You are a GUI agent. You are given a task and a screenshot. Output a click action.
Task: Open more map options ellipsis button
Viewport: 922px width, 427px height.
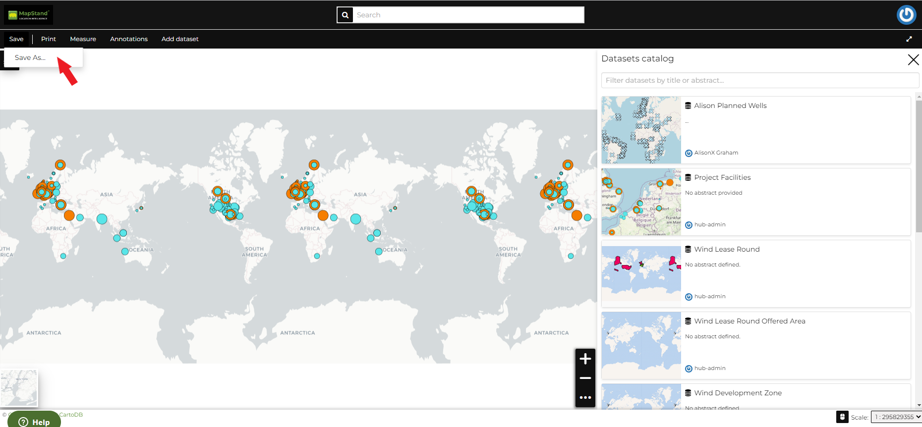(x=585, y=397)
